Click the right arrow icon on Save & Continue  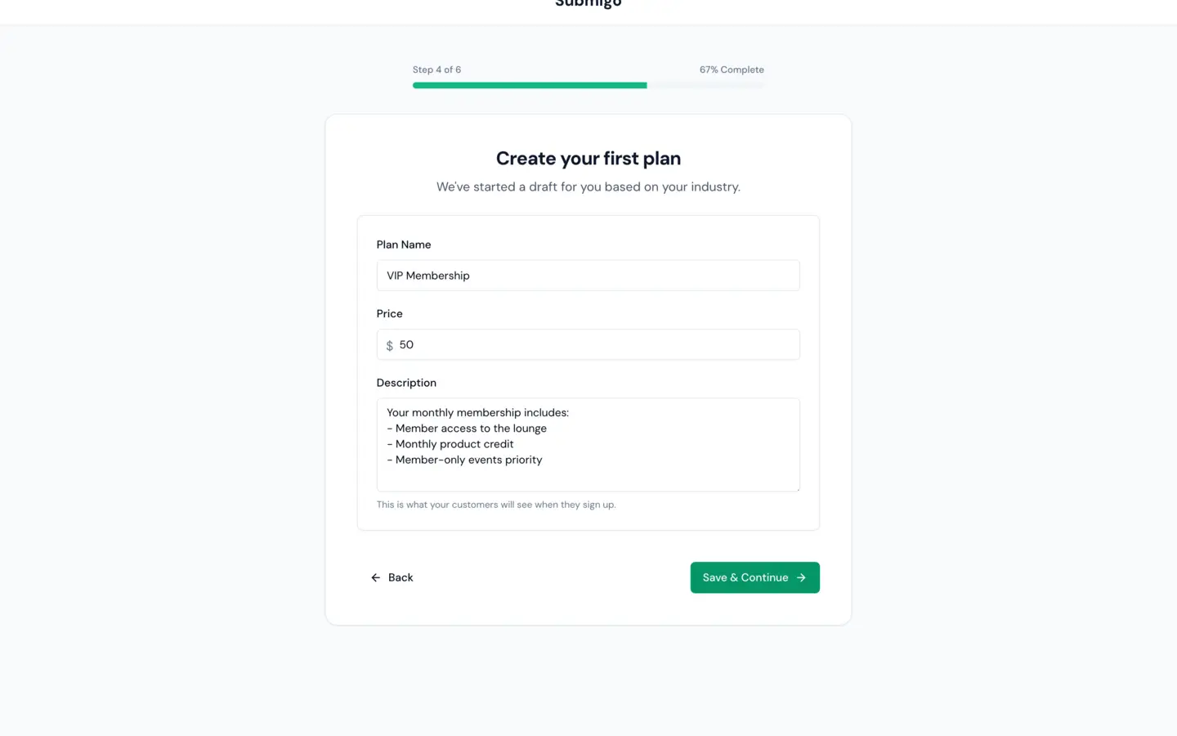(800, 577)
